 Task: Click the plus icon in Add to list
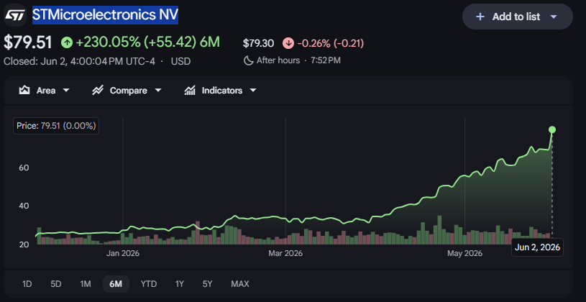480,17
